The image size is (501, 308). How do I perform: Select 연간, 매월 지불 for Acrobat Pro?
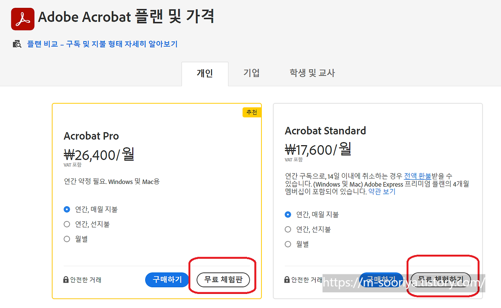click(x=67, y=209)
